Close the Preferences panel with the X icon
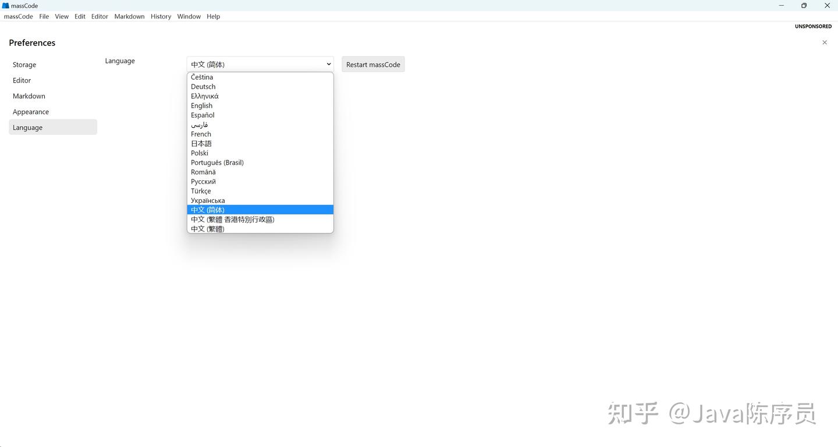This screenshot has width=838, height=447. tap(825, 42)
